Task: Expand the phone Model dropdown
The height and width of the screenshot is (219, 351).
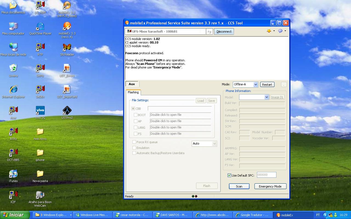Action: [266, 97]
